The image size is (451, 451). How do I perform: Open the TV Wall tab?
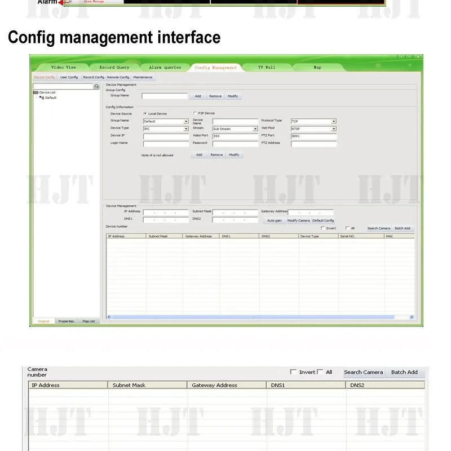coord(267,67)
